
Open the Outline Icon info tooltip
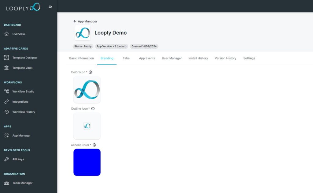click(x=93, y=108)
